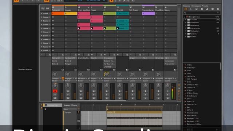Select LFO MOD device on S1 channel

pos(110,67)
